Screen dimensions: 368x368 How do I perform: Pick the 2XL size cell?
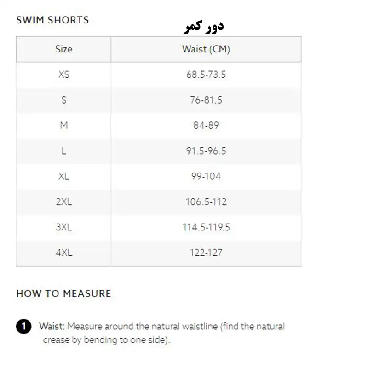click(x=63, y=201)
